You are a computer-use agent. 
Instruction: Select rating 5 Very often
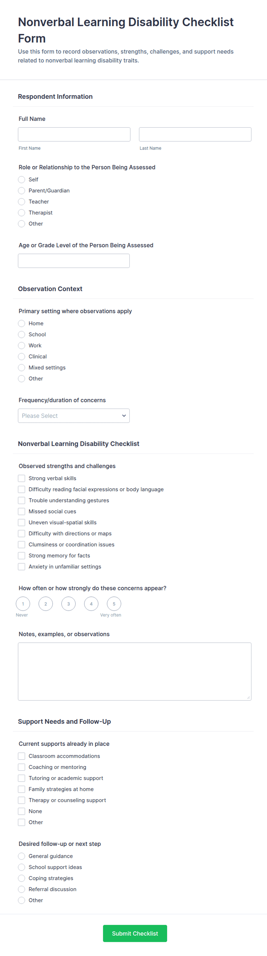point(114,604)
